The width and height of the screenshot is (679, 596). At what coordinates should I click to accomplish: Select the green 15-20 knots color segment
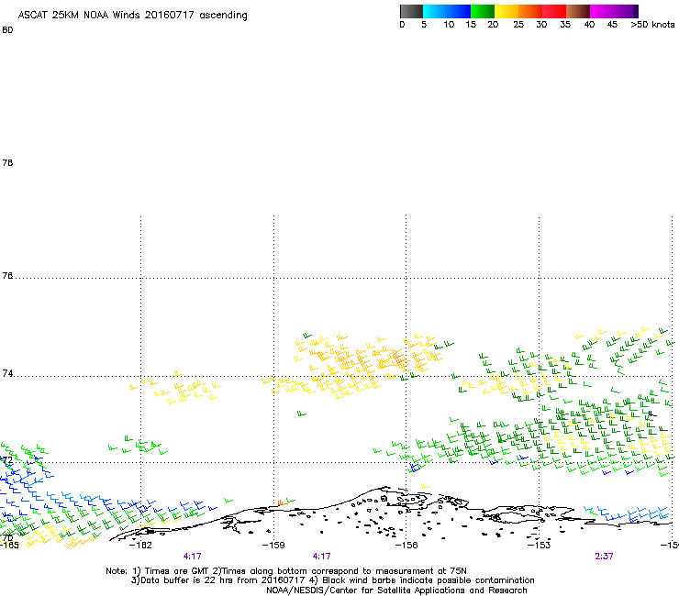[x=483, y=11]
